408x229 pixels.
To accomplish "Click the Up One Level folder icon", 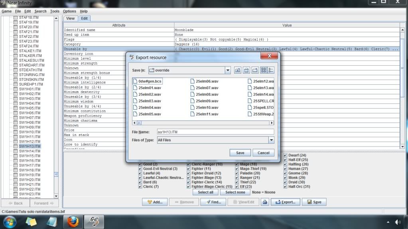I will click(238, 70).
